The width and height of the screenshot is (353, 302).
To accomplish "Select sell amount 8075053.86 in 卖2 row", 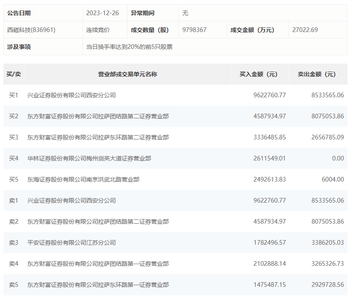I will point(328,222).
